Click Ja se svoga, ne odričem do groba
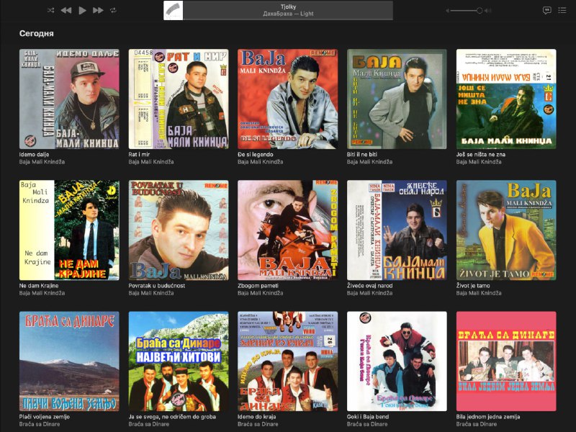 172,417
